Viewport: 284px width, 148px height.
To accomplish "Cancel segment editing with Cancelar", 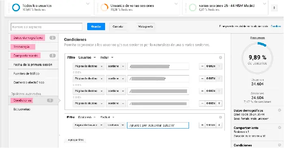I will (x=118, y=27).
